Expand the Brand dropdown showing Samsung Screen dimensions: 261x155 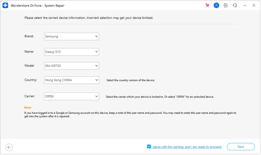coord(72,36)
